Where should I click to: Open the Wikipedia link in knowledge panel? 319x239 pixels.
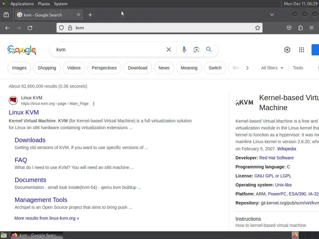(287, 149)
